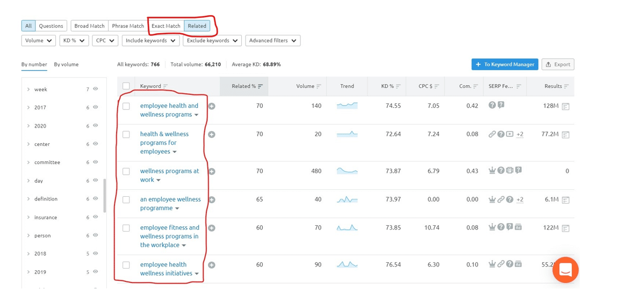619x297 pixels.
Task: Switch groups to By volume
Action: click(66, 64)
